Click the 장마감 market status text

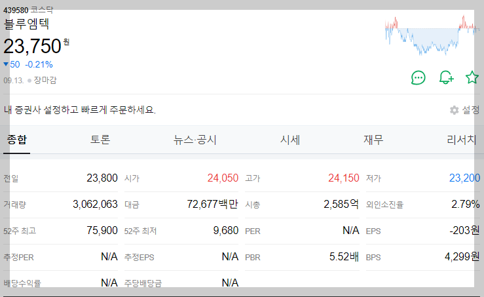45,81
